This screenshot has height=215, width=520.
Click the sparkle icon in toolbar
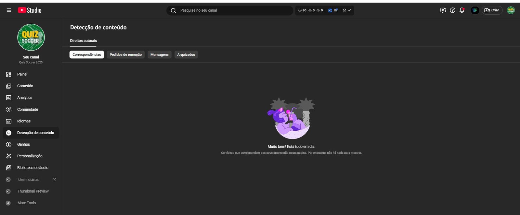(350, 10)
